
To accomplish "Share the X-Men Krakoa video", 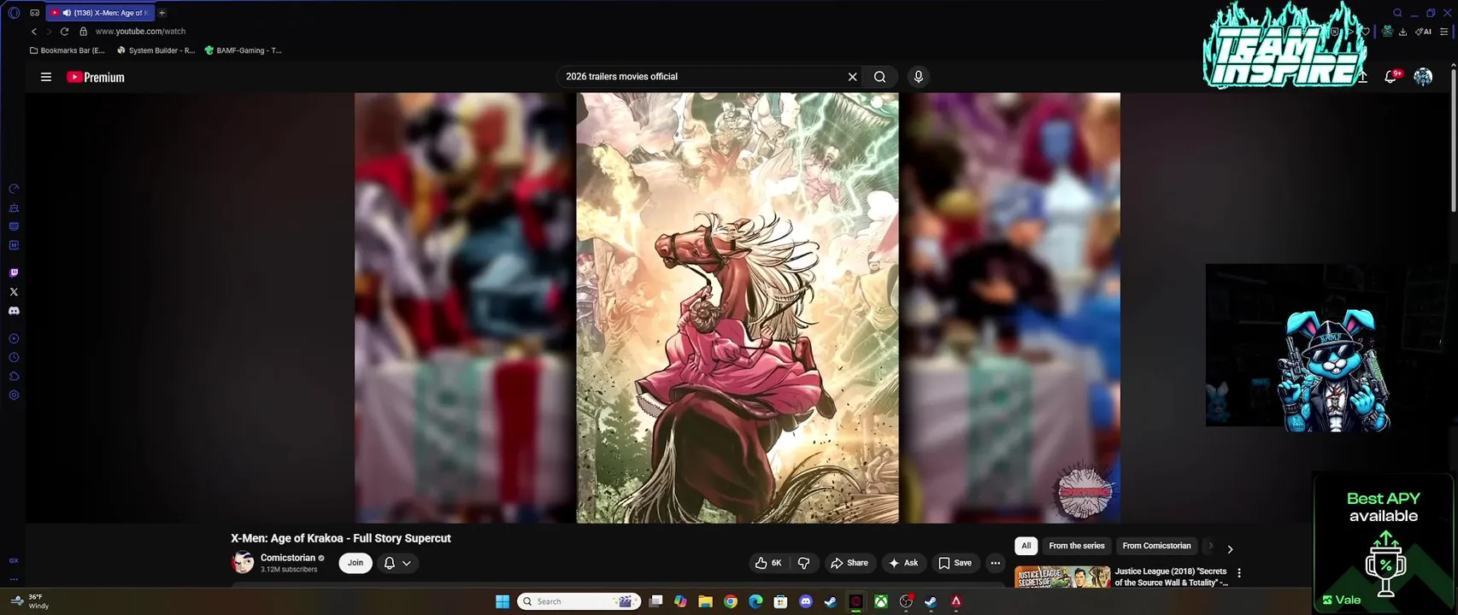I will point(849,563).
